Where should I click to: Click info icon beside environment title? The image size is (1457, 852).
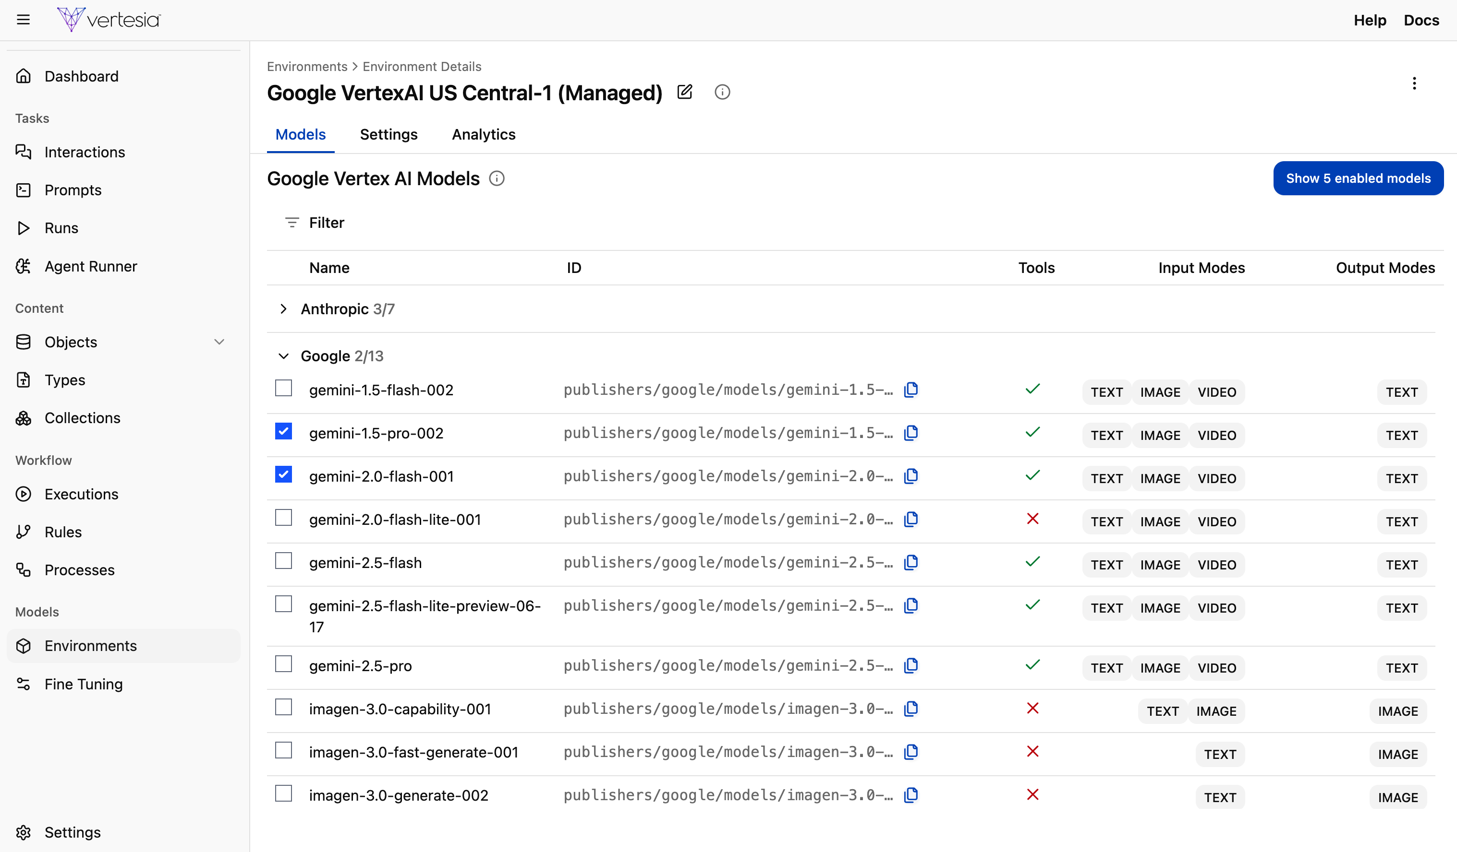[722, 92]
